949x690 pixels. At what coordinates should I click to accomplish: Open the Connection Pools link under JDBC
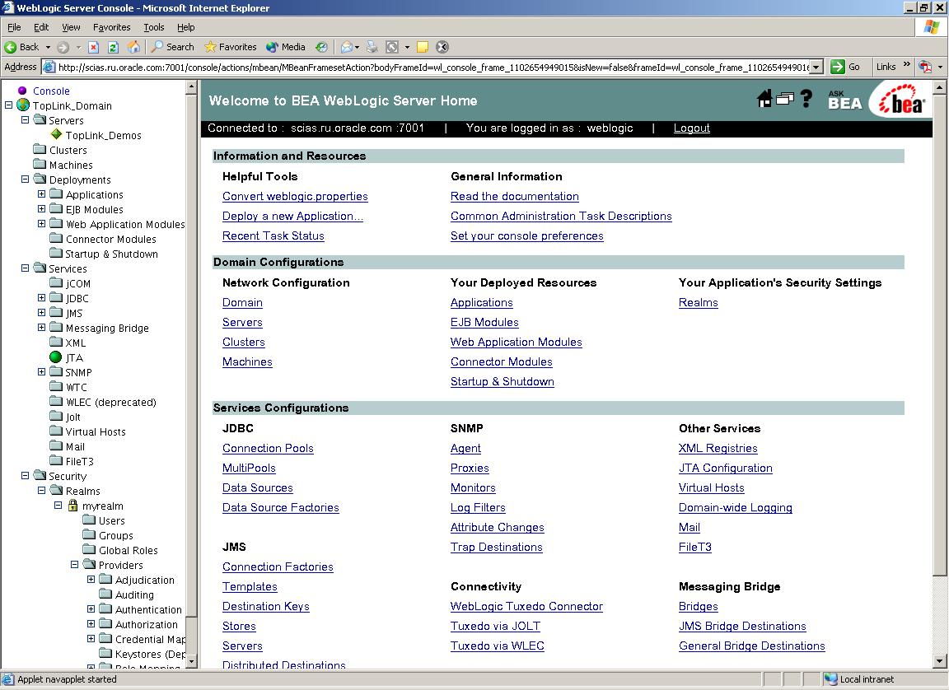pyautogui.click(x=268, y=449)
